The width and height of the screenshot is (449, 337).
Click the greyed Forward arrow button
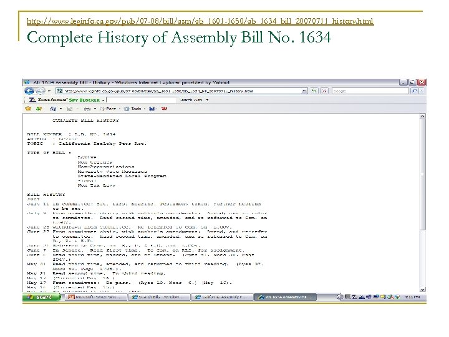pyautogui.click(x=41, y=91)
